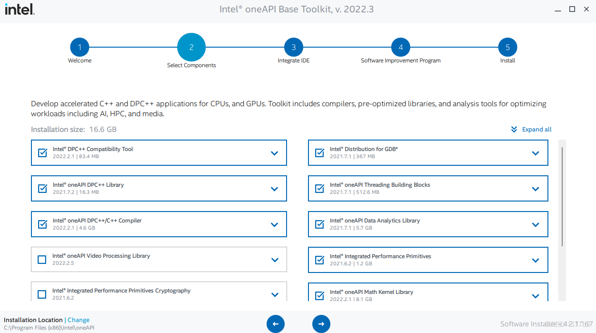Viewport: 596px width, 333px height.
Task: Click Intel oneAPI DPC++/C++ Compiler name text
Action: 97,221
